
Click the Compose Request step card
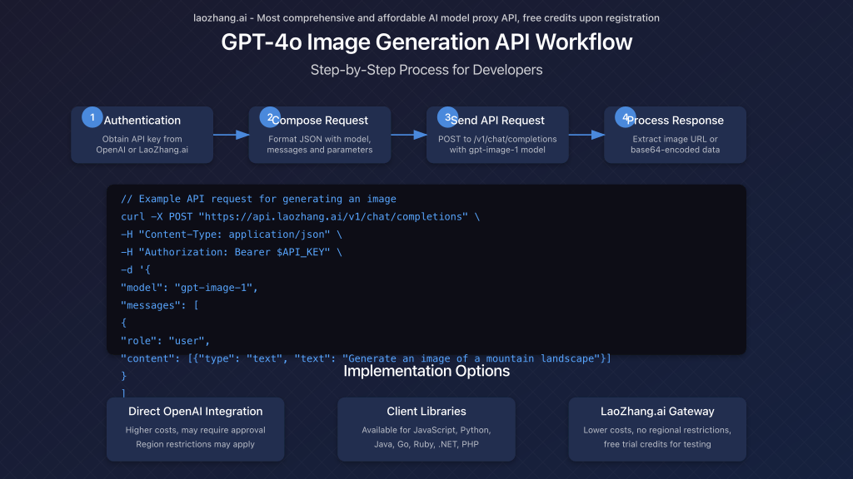point(320,135)
